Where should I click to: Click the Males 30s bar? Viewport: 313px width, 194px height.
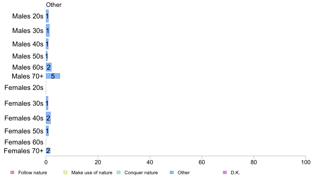coord(48,30)
